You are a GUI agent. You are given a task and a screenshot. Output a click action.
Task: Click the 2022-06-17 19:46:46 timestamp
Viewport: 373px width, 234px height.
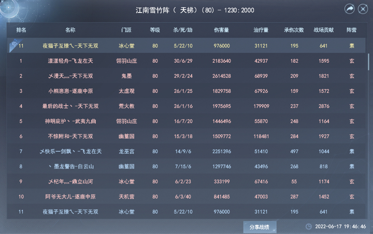340,226
